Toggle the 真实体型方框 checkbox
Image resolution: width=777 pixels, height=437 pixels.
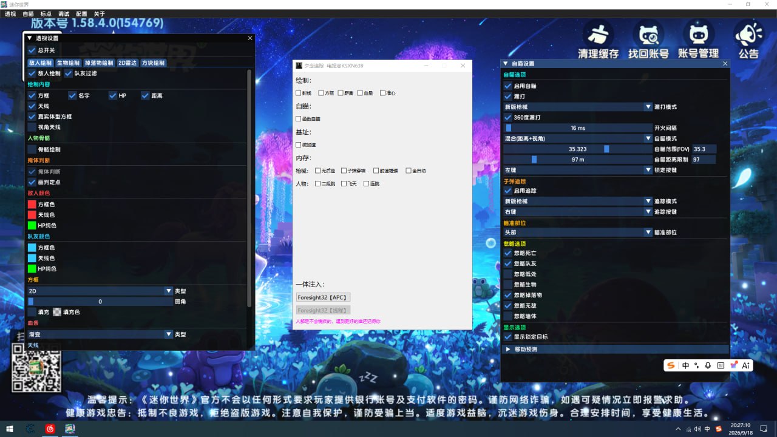click(32, 117)
